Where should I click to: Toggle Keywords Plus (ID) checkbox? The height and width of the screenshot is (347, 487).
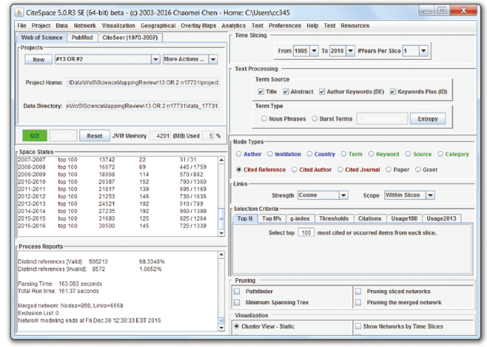point(393,92)
